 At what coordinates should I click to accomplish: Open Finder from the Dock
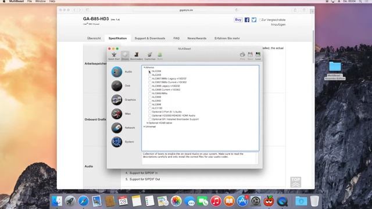coord(57,201)
